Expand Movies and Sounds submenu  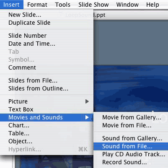(x=47, y=117)
